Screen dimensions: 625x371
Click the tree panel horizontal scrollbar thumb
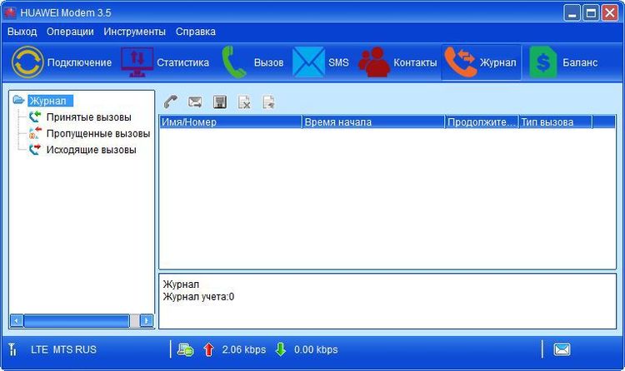[x=77, y=320]
